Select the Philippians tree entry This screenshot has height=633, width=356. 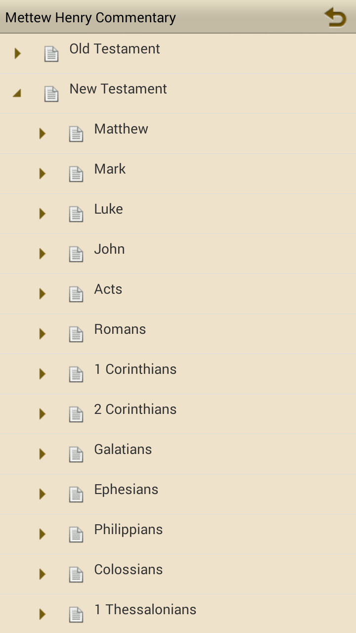tap(128, 529)
